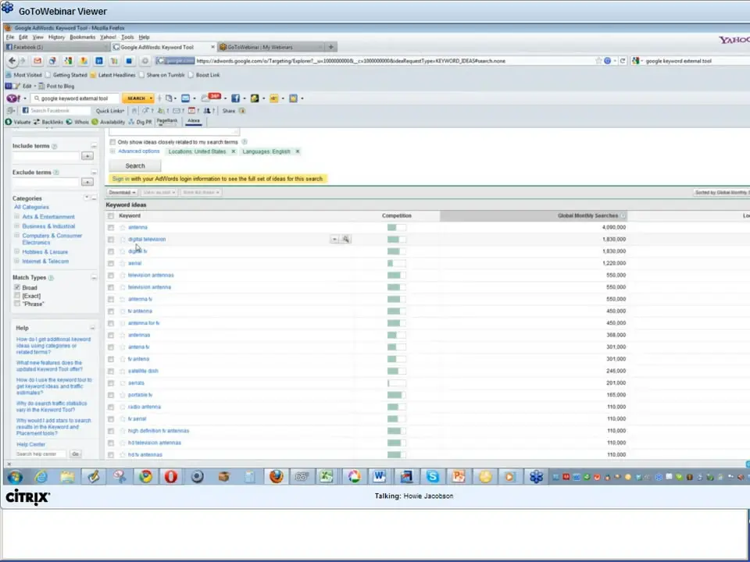Image resolution: width=750 pixels, height=562 pixels.
Task: Expand the Arts & Entertainment category
Action: click(16, 217)
